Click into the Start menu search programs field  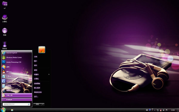tap(16, 104)
